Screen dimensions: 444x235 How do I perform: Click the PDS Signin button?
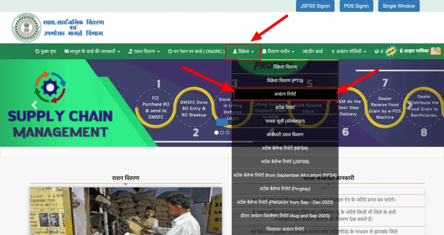[x=356, y=6]
